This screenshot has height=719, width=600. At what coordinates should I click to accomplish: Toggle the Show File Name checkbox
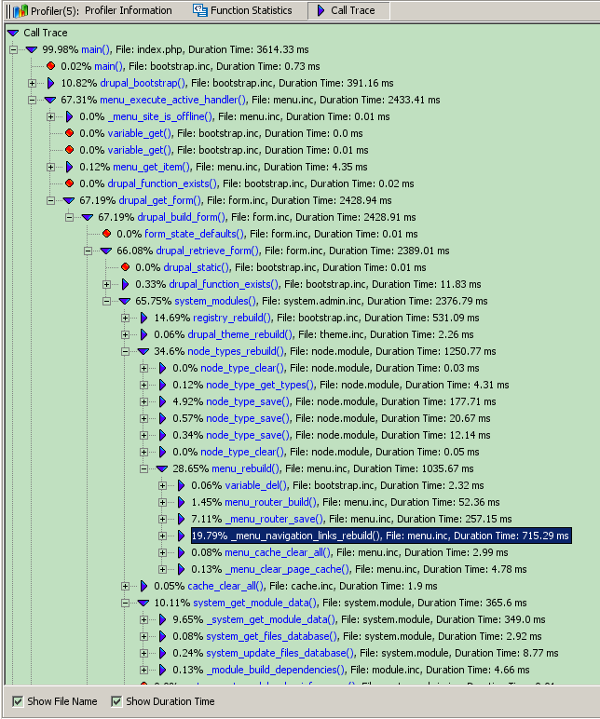pos(18,701)
